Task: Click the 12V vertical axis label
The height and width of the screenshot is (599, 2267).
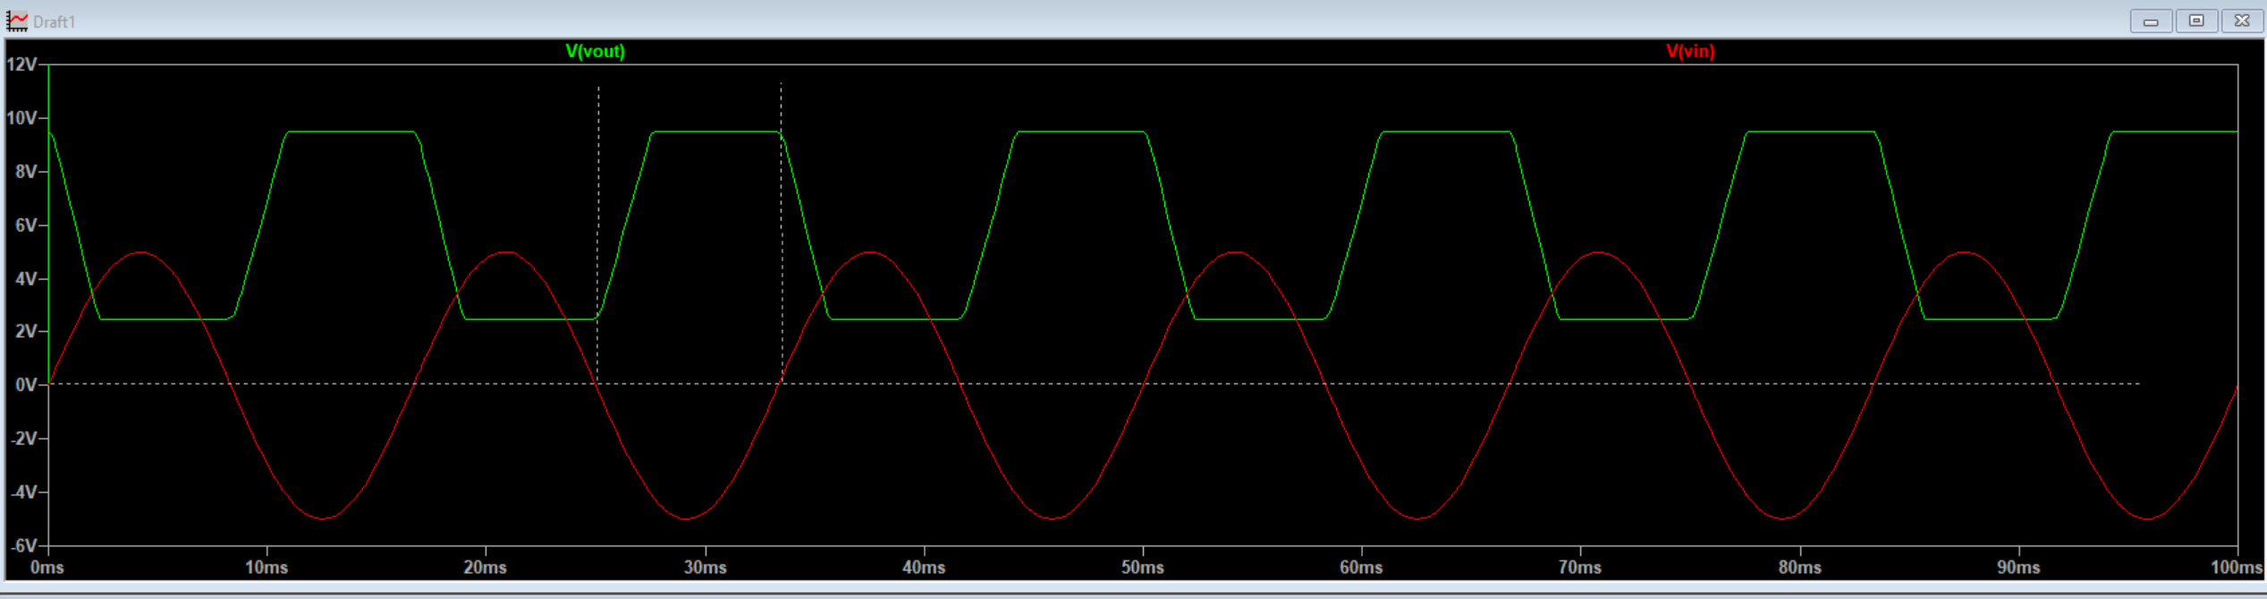Action: tap(21, 64)
